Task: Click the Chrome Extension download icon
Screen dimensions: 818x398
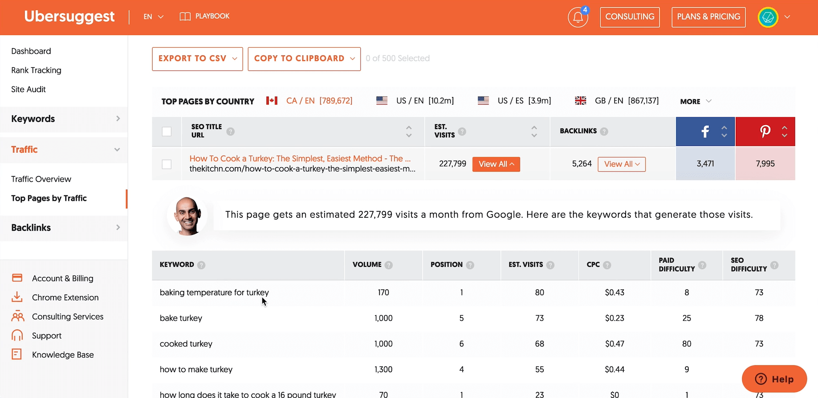Action: coord(17,297)
